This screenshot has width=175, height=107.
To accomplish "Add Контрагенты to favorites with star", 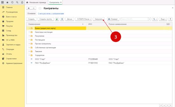I will (40, 8).
